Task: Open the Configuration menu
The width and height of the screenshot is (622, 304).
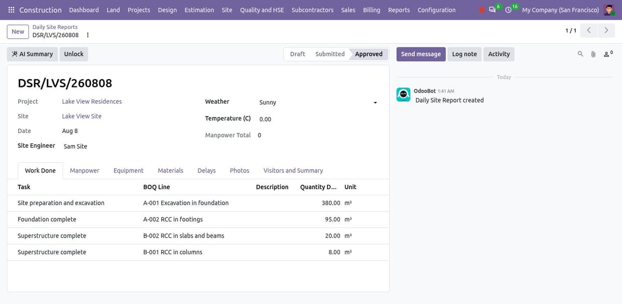Action: coord(436,10)
